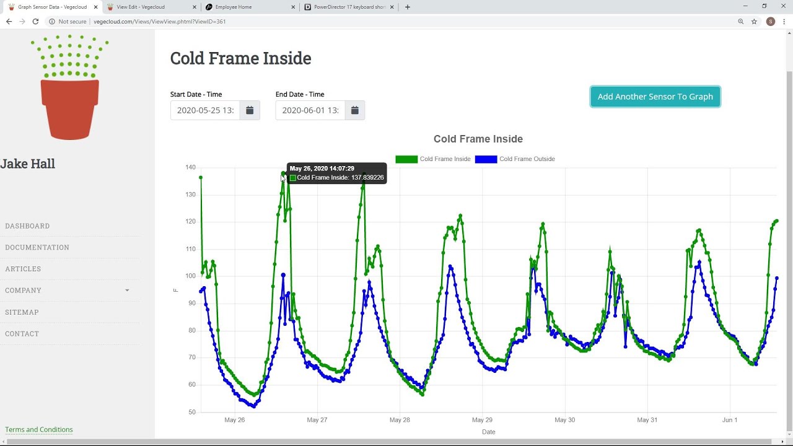Viewport: 793px width, 446px height.
Task: Click the Not secure site info icon
Action: pyautogui.click(x=52, y=21)
